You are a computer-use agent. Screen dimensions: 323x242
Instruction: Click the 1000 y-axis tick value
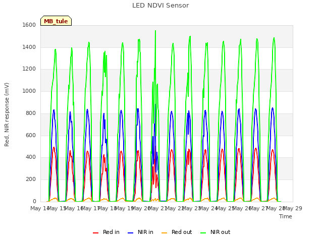(x=29, y=91)
